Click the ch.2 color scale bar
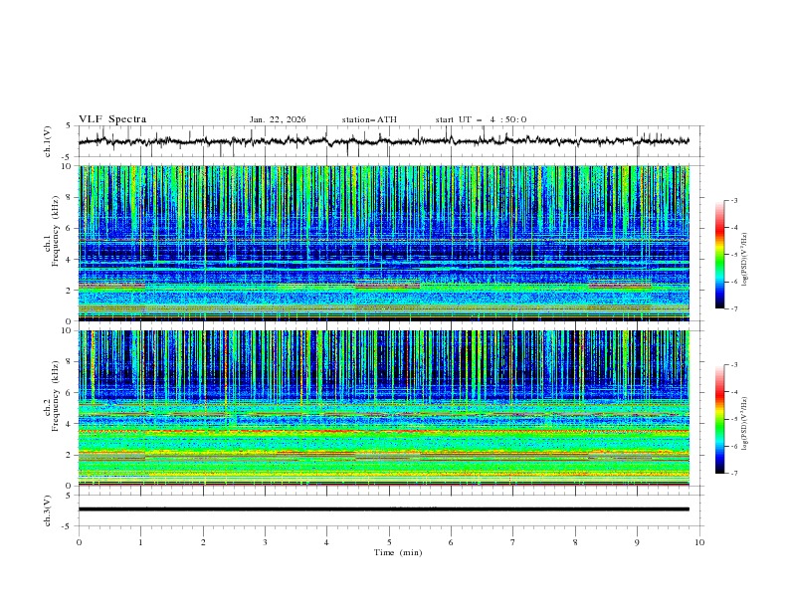Viewport: 788px width, 609px height. click(x=719, y=418)
